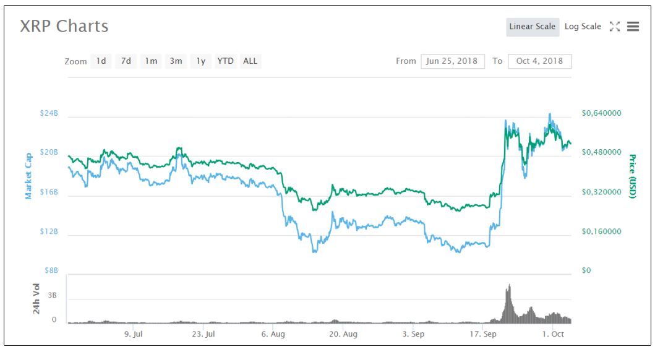Set zoom range to 1y
The image size is (655, 349).
point(201,61)
